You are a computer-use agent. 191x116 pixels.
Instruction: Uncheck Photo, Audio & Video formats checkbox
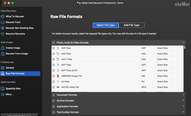(53, 43)
